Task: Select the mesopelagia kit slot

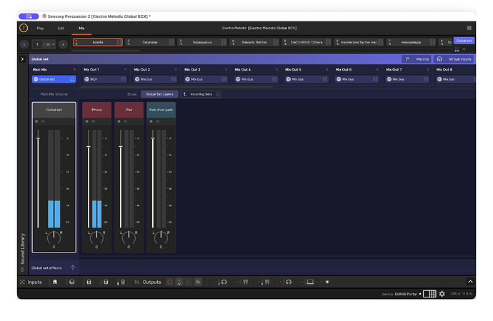Action: pyautogui.click(x=411, y=42)
